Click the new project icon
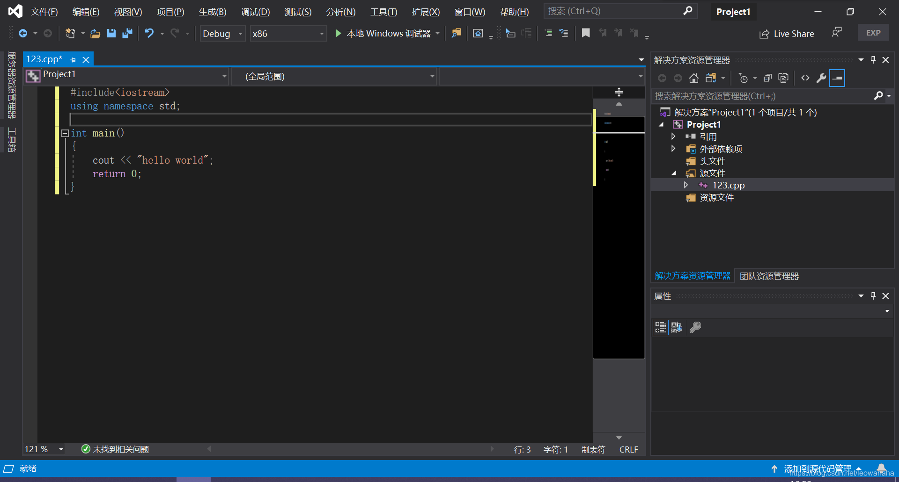This screenshot has width=899, height=482. click(70, 33)
